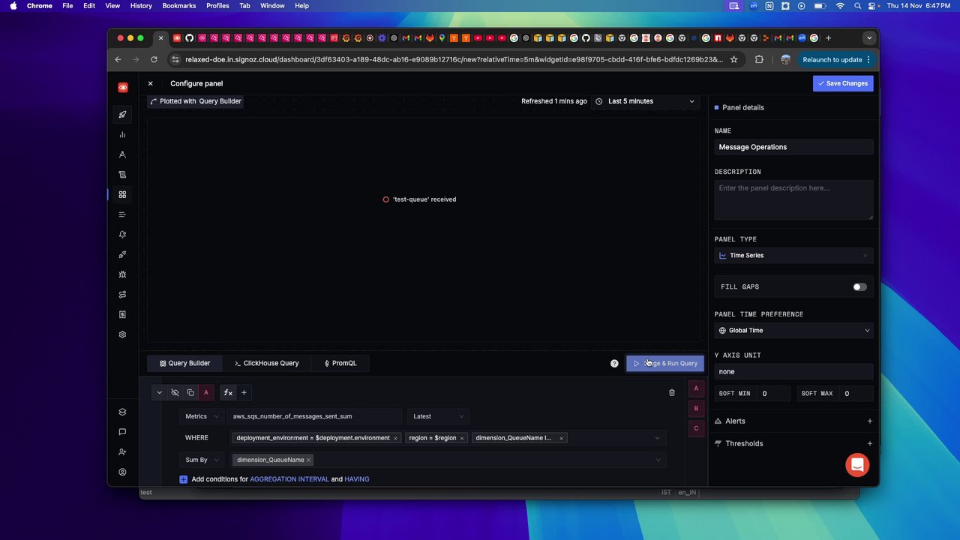Image resolution: width=960 pixels, height=540 pixels.
Task: Open Traces compass icon in sidebar
Action: point(122,154)
